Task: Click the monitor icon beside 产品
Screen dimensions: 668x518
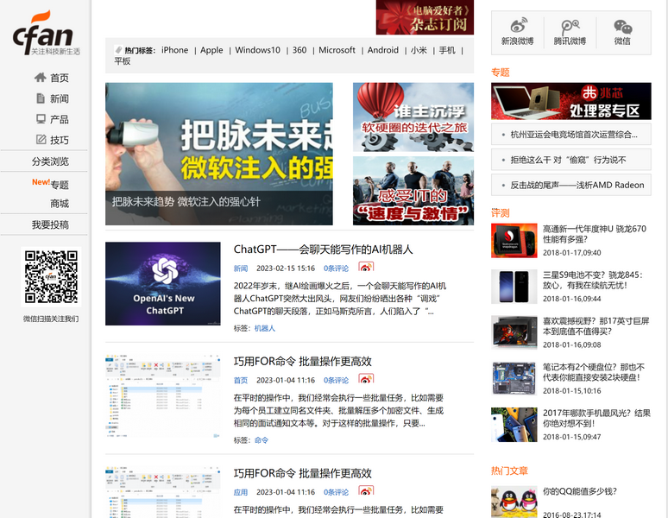Action: [40, 119]
